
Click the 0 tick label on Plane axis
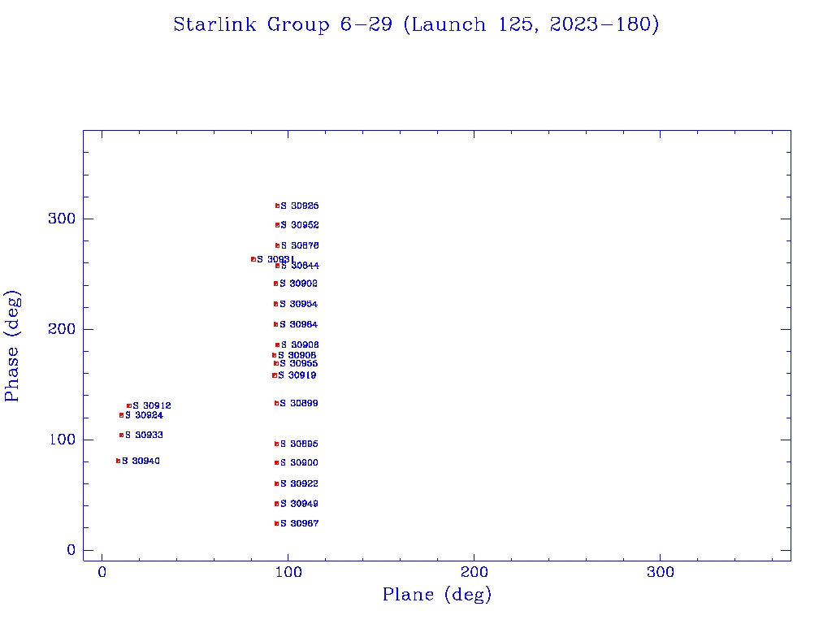tap(102, 572)
